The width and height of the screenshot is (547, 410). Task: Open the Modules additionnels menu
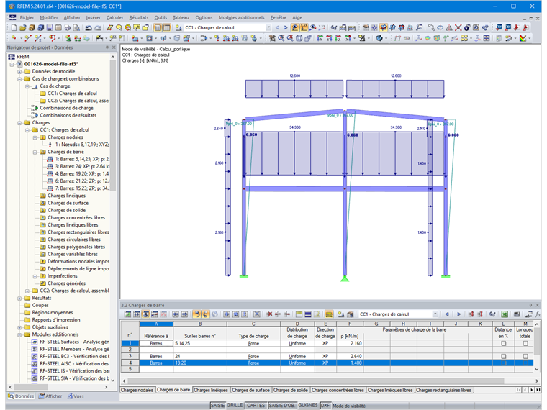coord(241,17)
